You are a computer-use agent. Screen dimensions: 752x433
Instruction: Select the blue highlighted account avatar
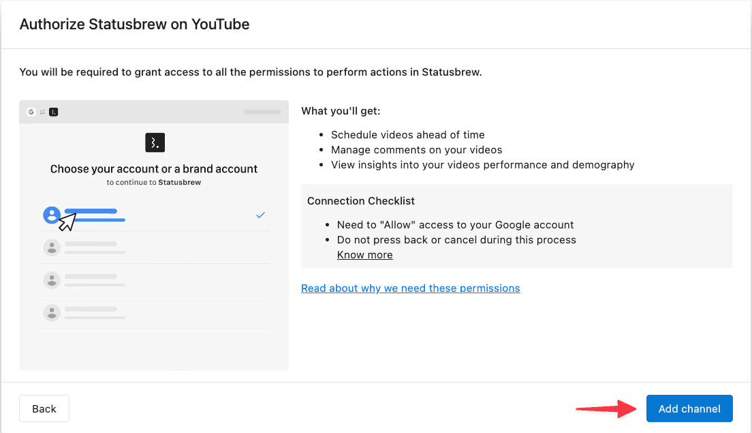[51, 215]
